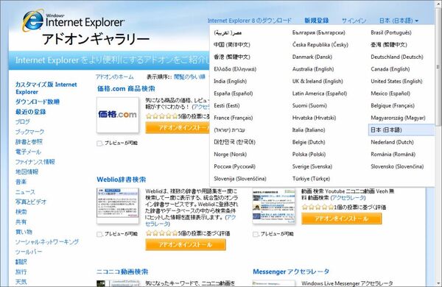Collapse the 日本 (日本語) language dropdown

click(x=399, y=21)
